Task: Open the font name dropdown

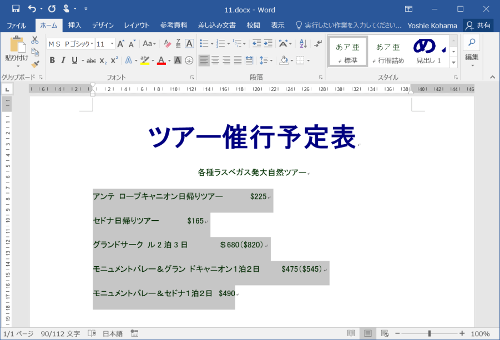Action: pyautogui.click(x=92, y=44)
